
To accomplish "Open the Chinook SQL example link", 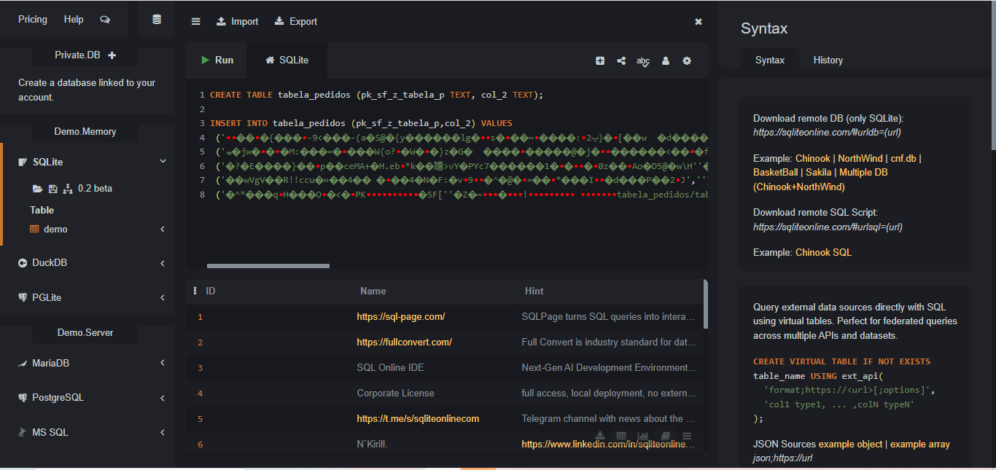I will point(823,252).
